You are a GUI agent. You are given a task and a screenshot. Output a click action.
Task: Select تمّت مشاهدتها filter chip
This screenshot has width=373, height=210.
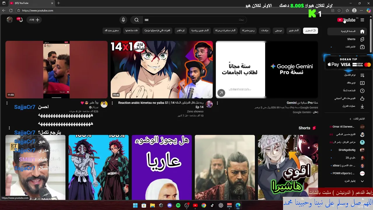pos(132,30)
